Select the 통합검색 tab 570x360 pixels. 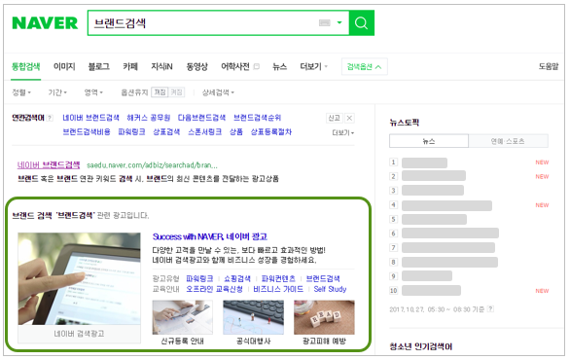[26, 66]
